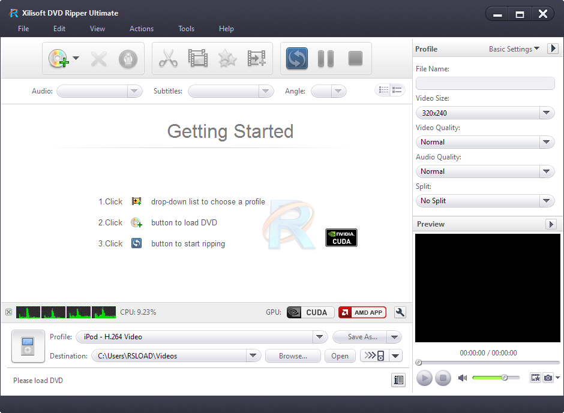564x413 pixels.
Task: Open the Edit menu
Action: click(x=59, y=29)
